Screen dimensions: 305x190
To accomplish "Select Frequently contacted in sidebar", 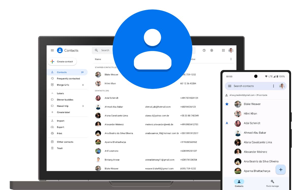I will click(68, 79).
